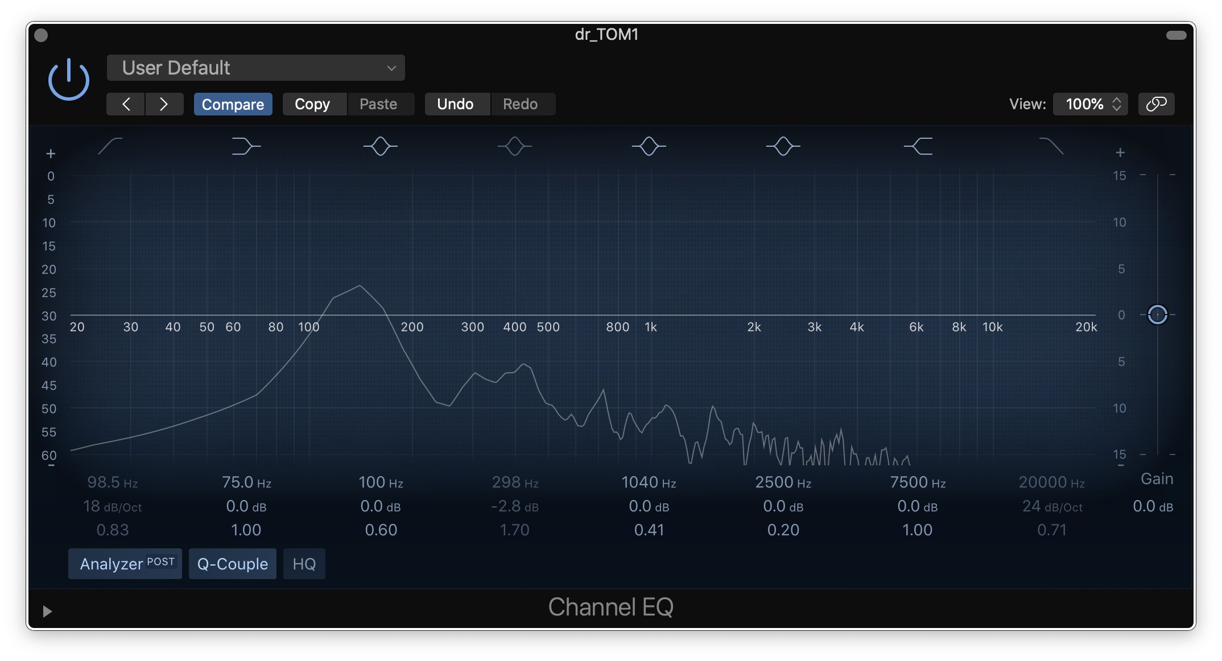Bypass plugin with the power button
The image size is (1222, 661).
coord(69,80)
